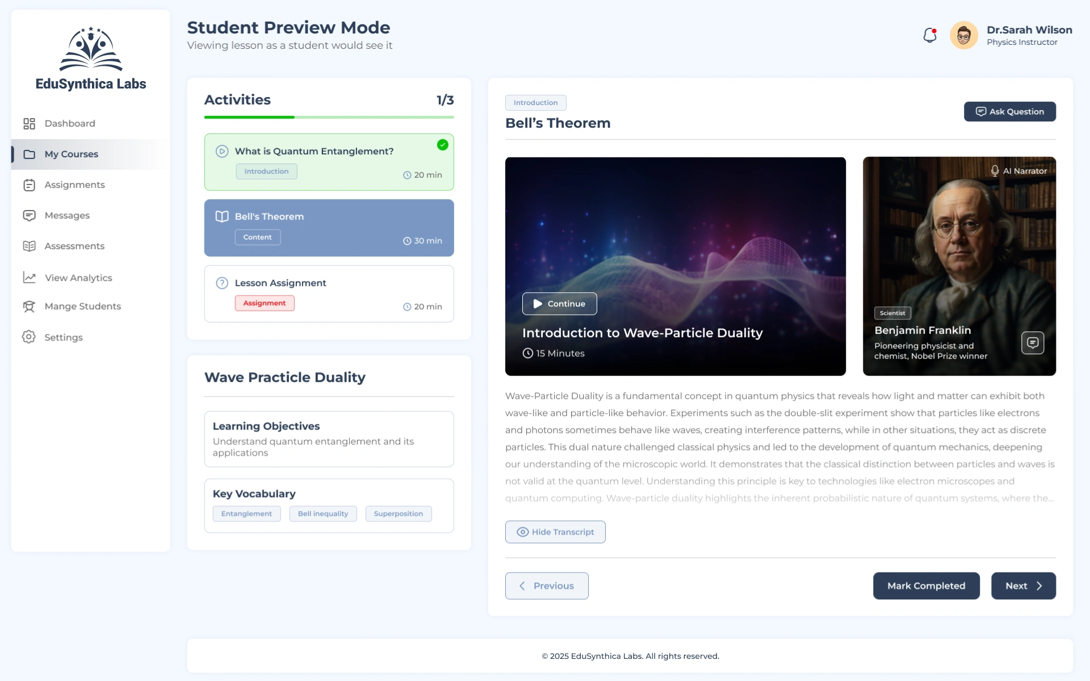Viewport: 1090px width, 681px height.
Task: Open the Lesson Assignment activity card
Action: point(329,293)
